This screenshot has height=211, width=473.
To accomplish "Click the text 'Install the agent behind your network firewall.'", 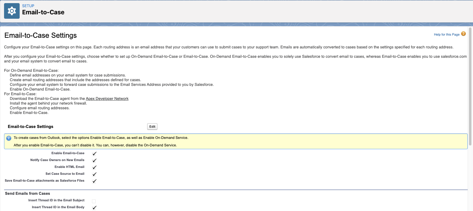I will point(48,103).
